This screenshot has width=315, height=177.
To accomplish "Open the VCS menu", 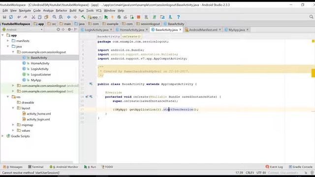I will [x=98, y=10].
